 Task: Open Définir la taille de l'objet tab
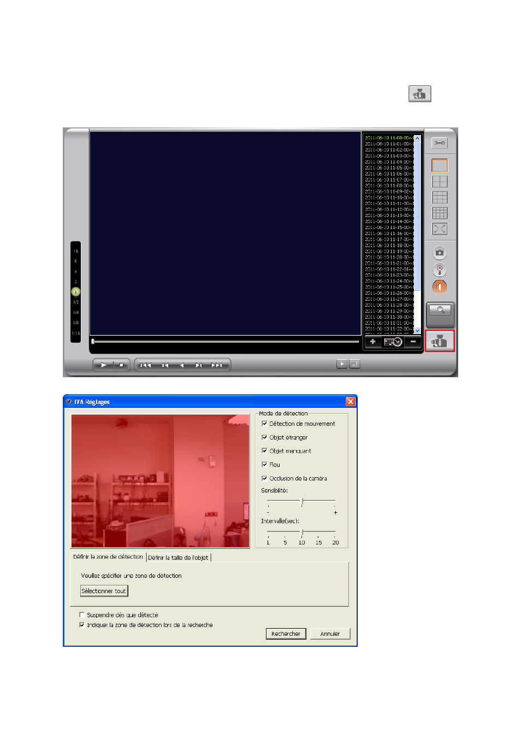tap(178, 558)
